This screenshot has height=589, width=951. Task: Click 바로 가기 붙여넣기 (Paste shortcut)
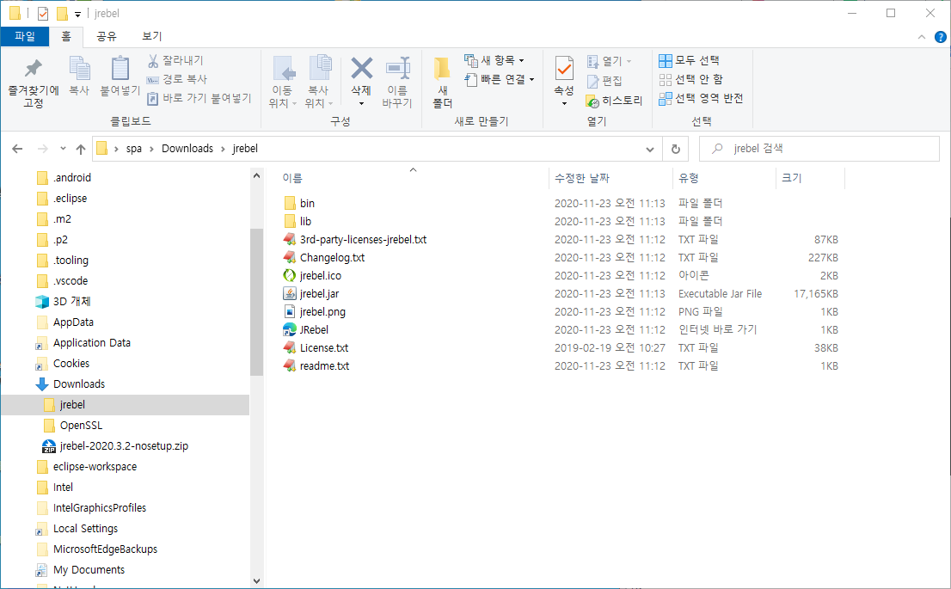199,98
